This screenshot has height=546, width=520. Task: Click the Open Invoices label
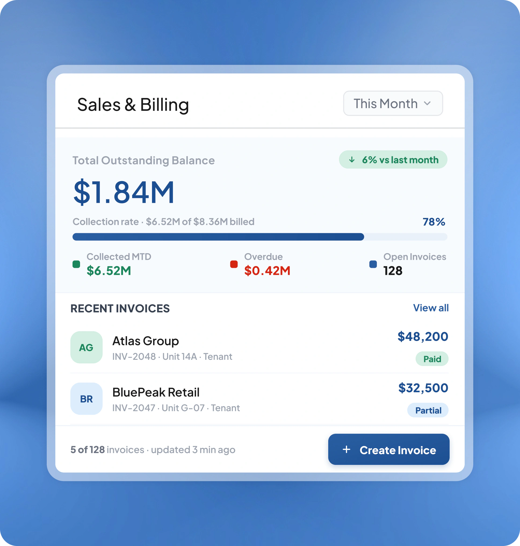[x=415, y=257]
